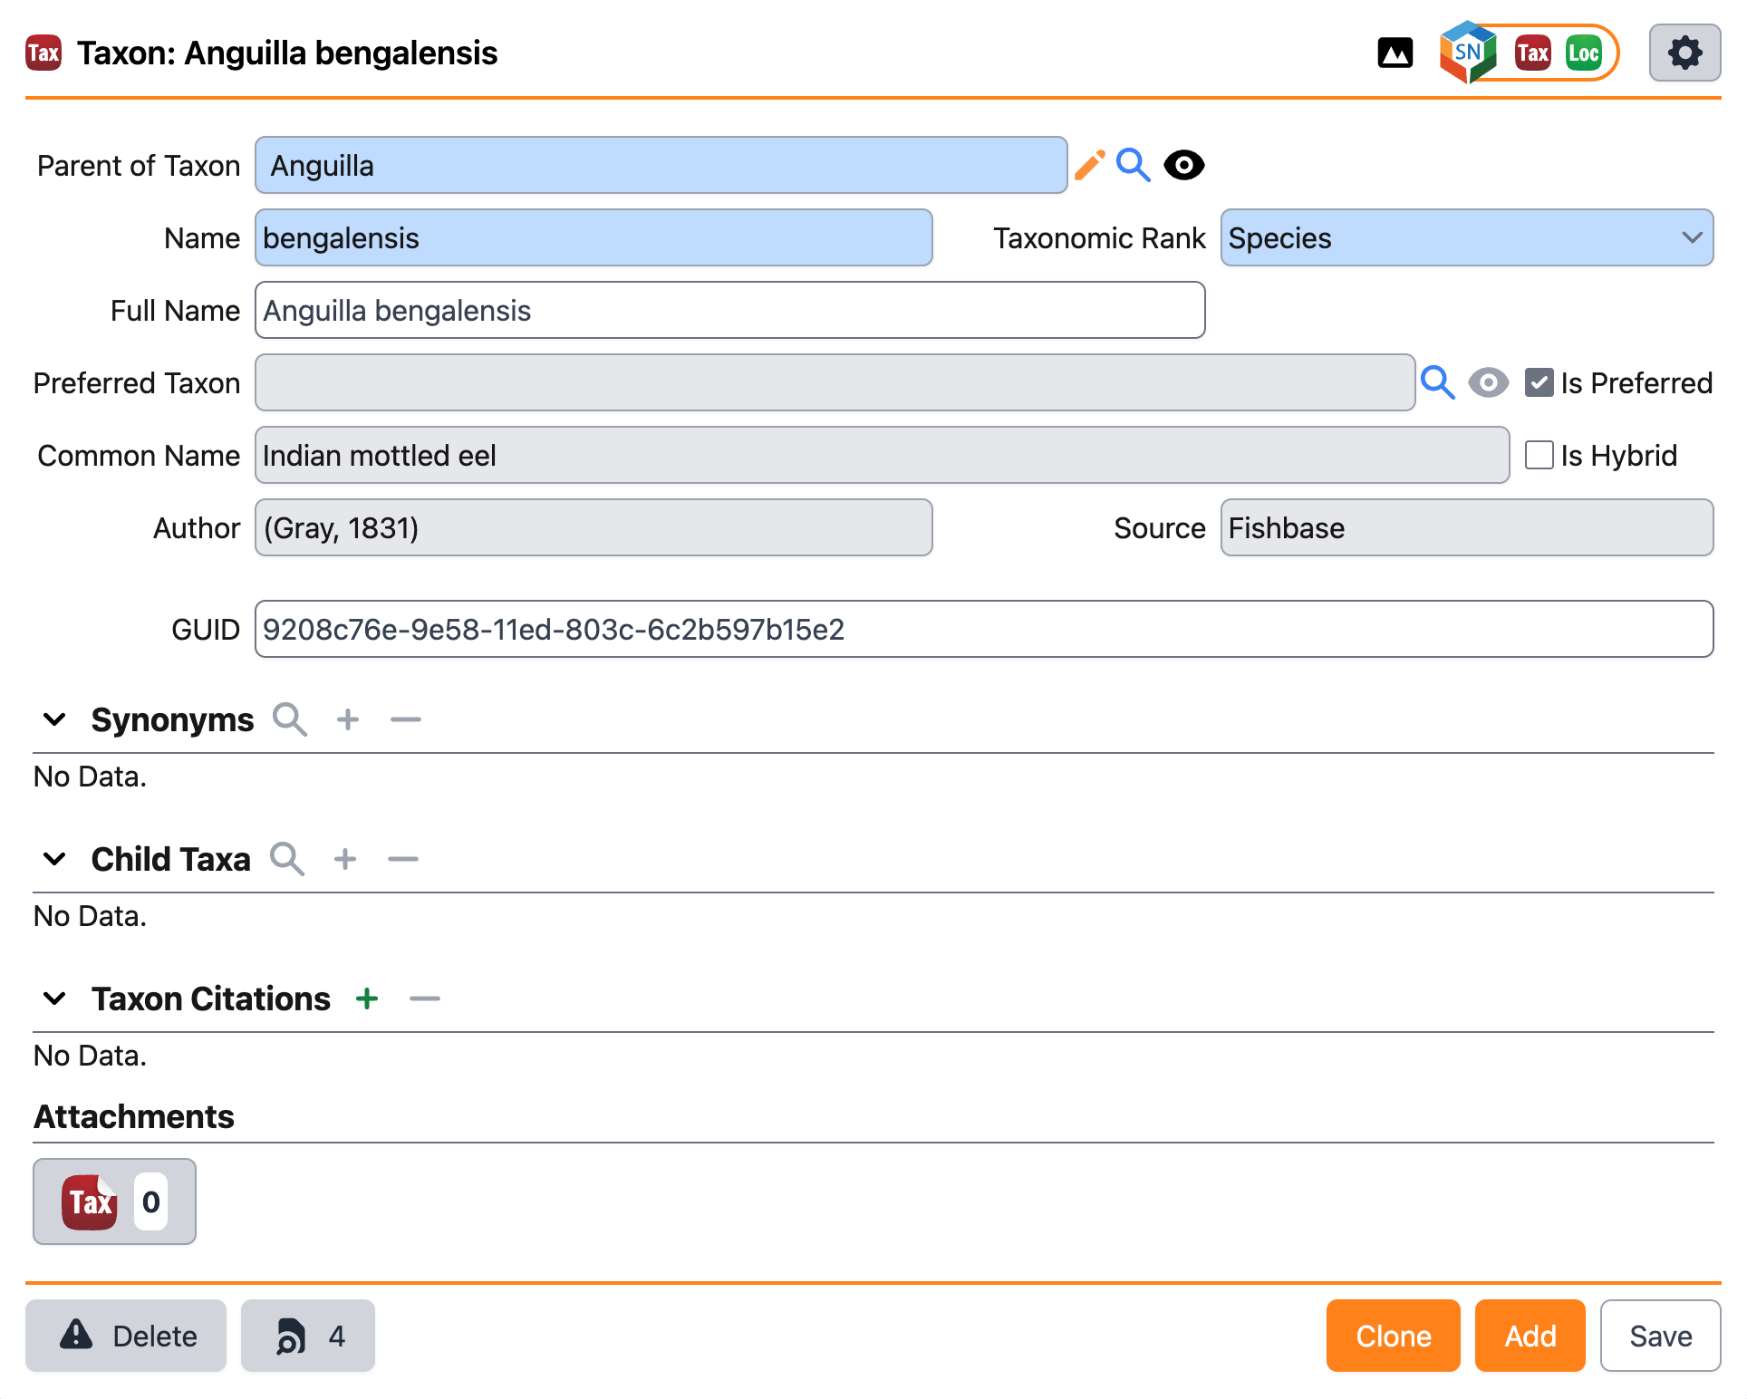
Task: Collapse the Synonyms section
Action: point(54,719)
